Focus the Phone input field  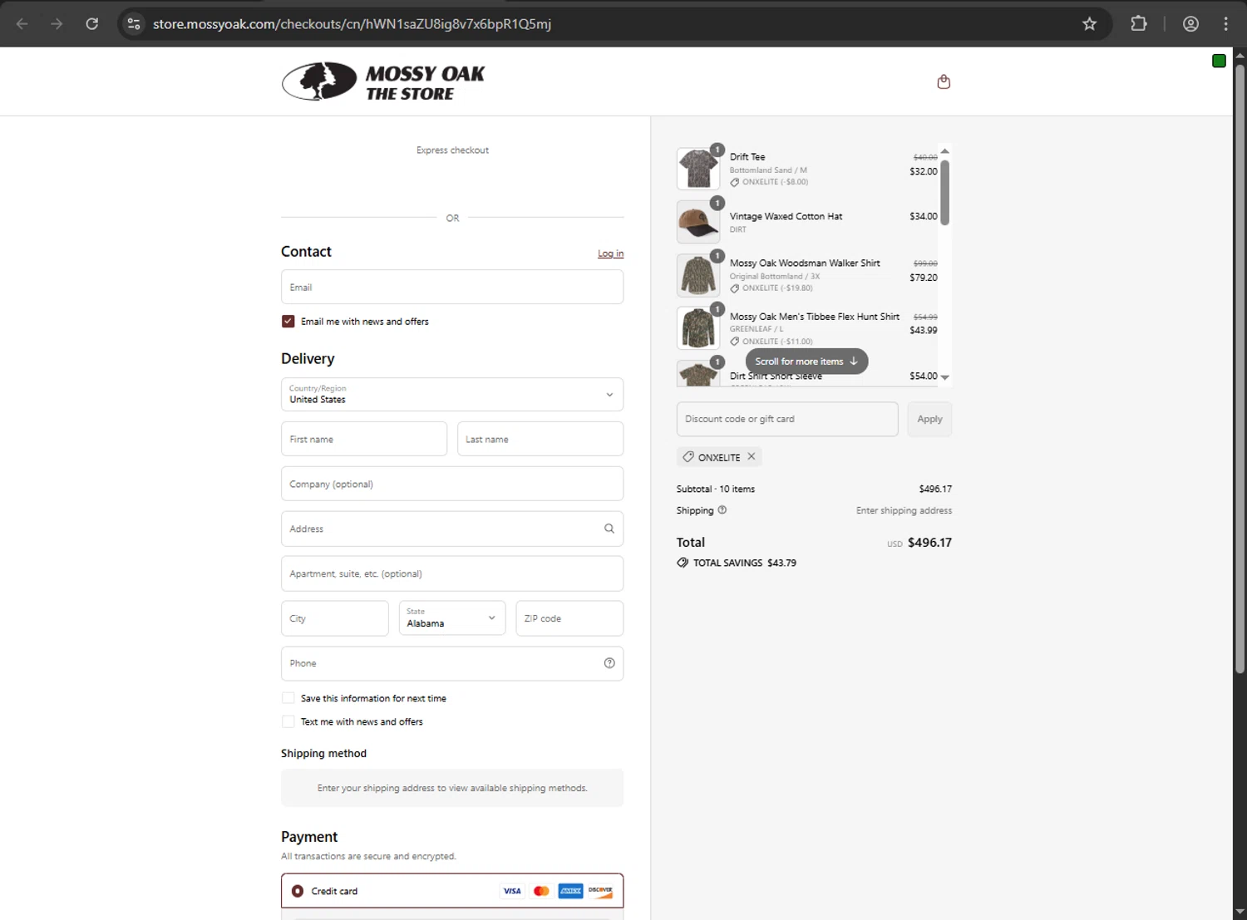click(452, 663)
